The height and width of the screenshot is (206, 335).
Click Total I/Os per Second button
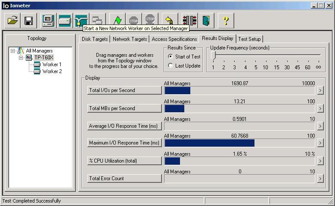click(124, 90)
